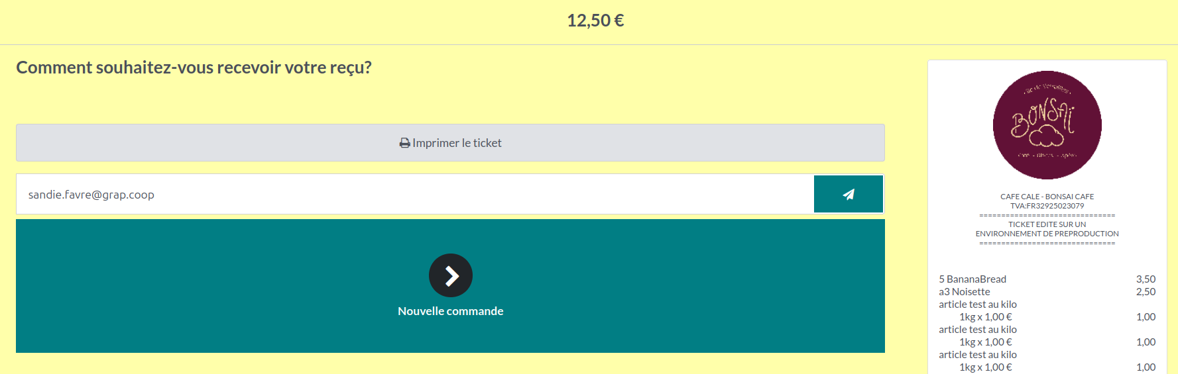Click the 3,50 price on the receipt
The image size is (1178, 374).
1146,279
